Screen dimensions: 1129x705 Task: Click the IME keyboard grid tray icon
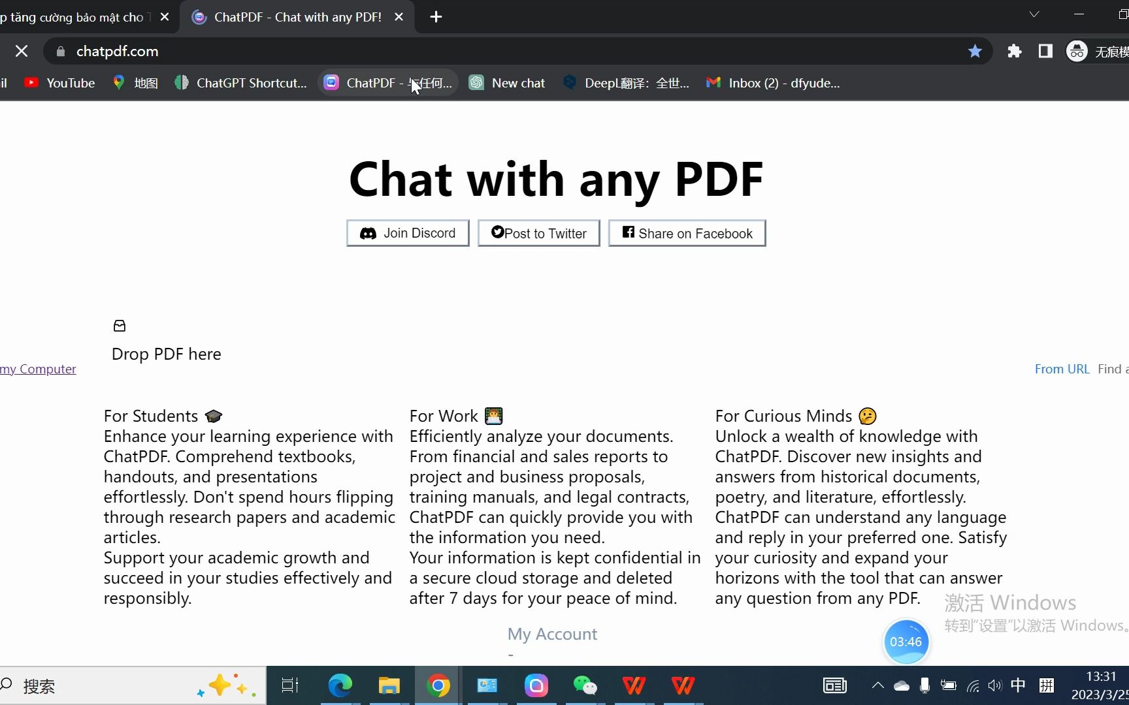click(x=1046, y=685)
